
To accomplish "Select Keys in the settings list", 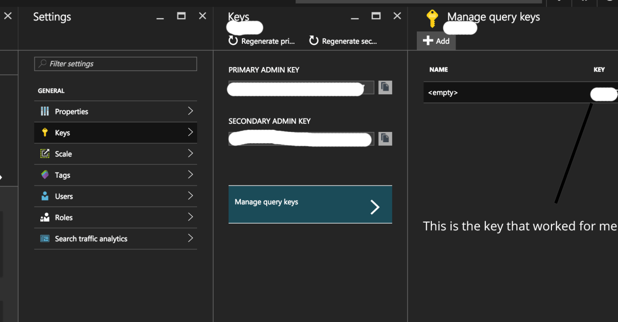I will point(116,132).
